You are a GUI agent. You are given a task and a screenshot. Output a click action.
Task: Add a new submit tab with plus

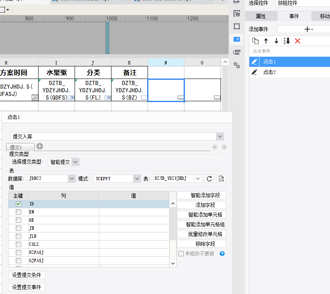(40, 147)
